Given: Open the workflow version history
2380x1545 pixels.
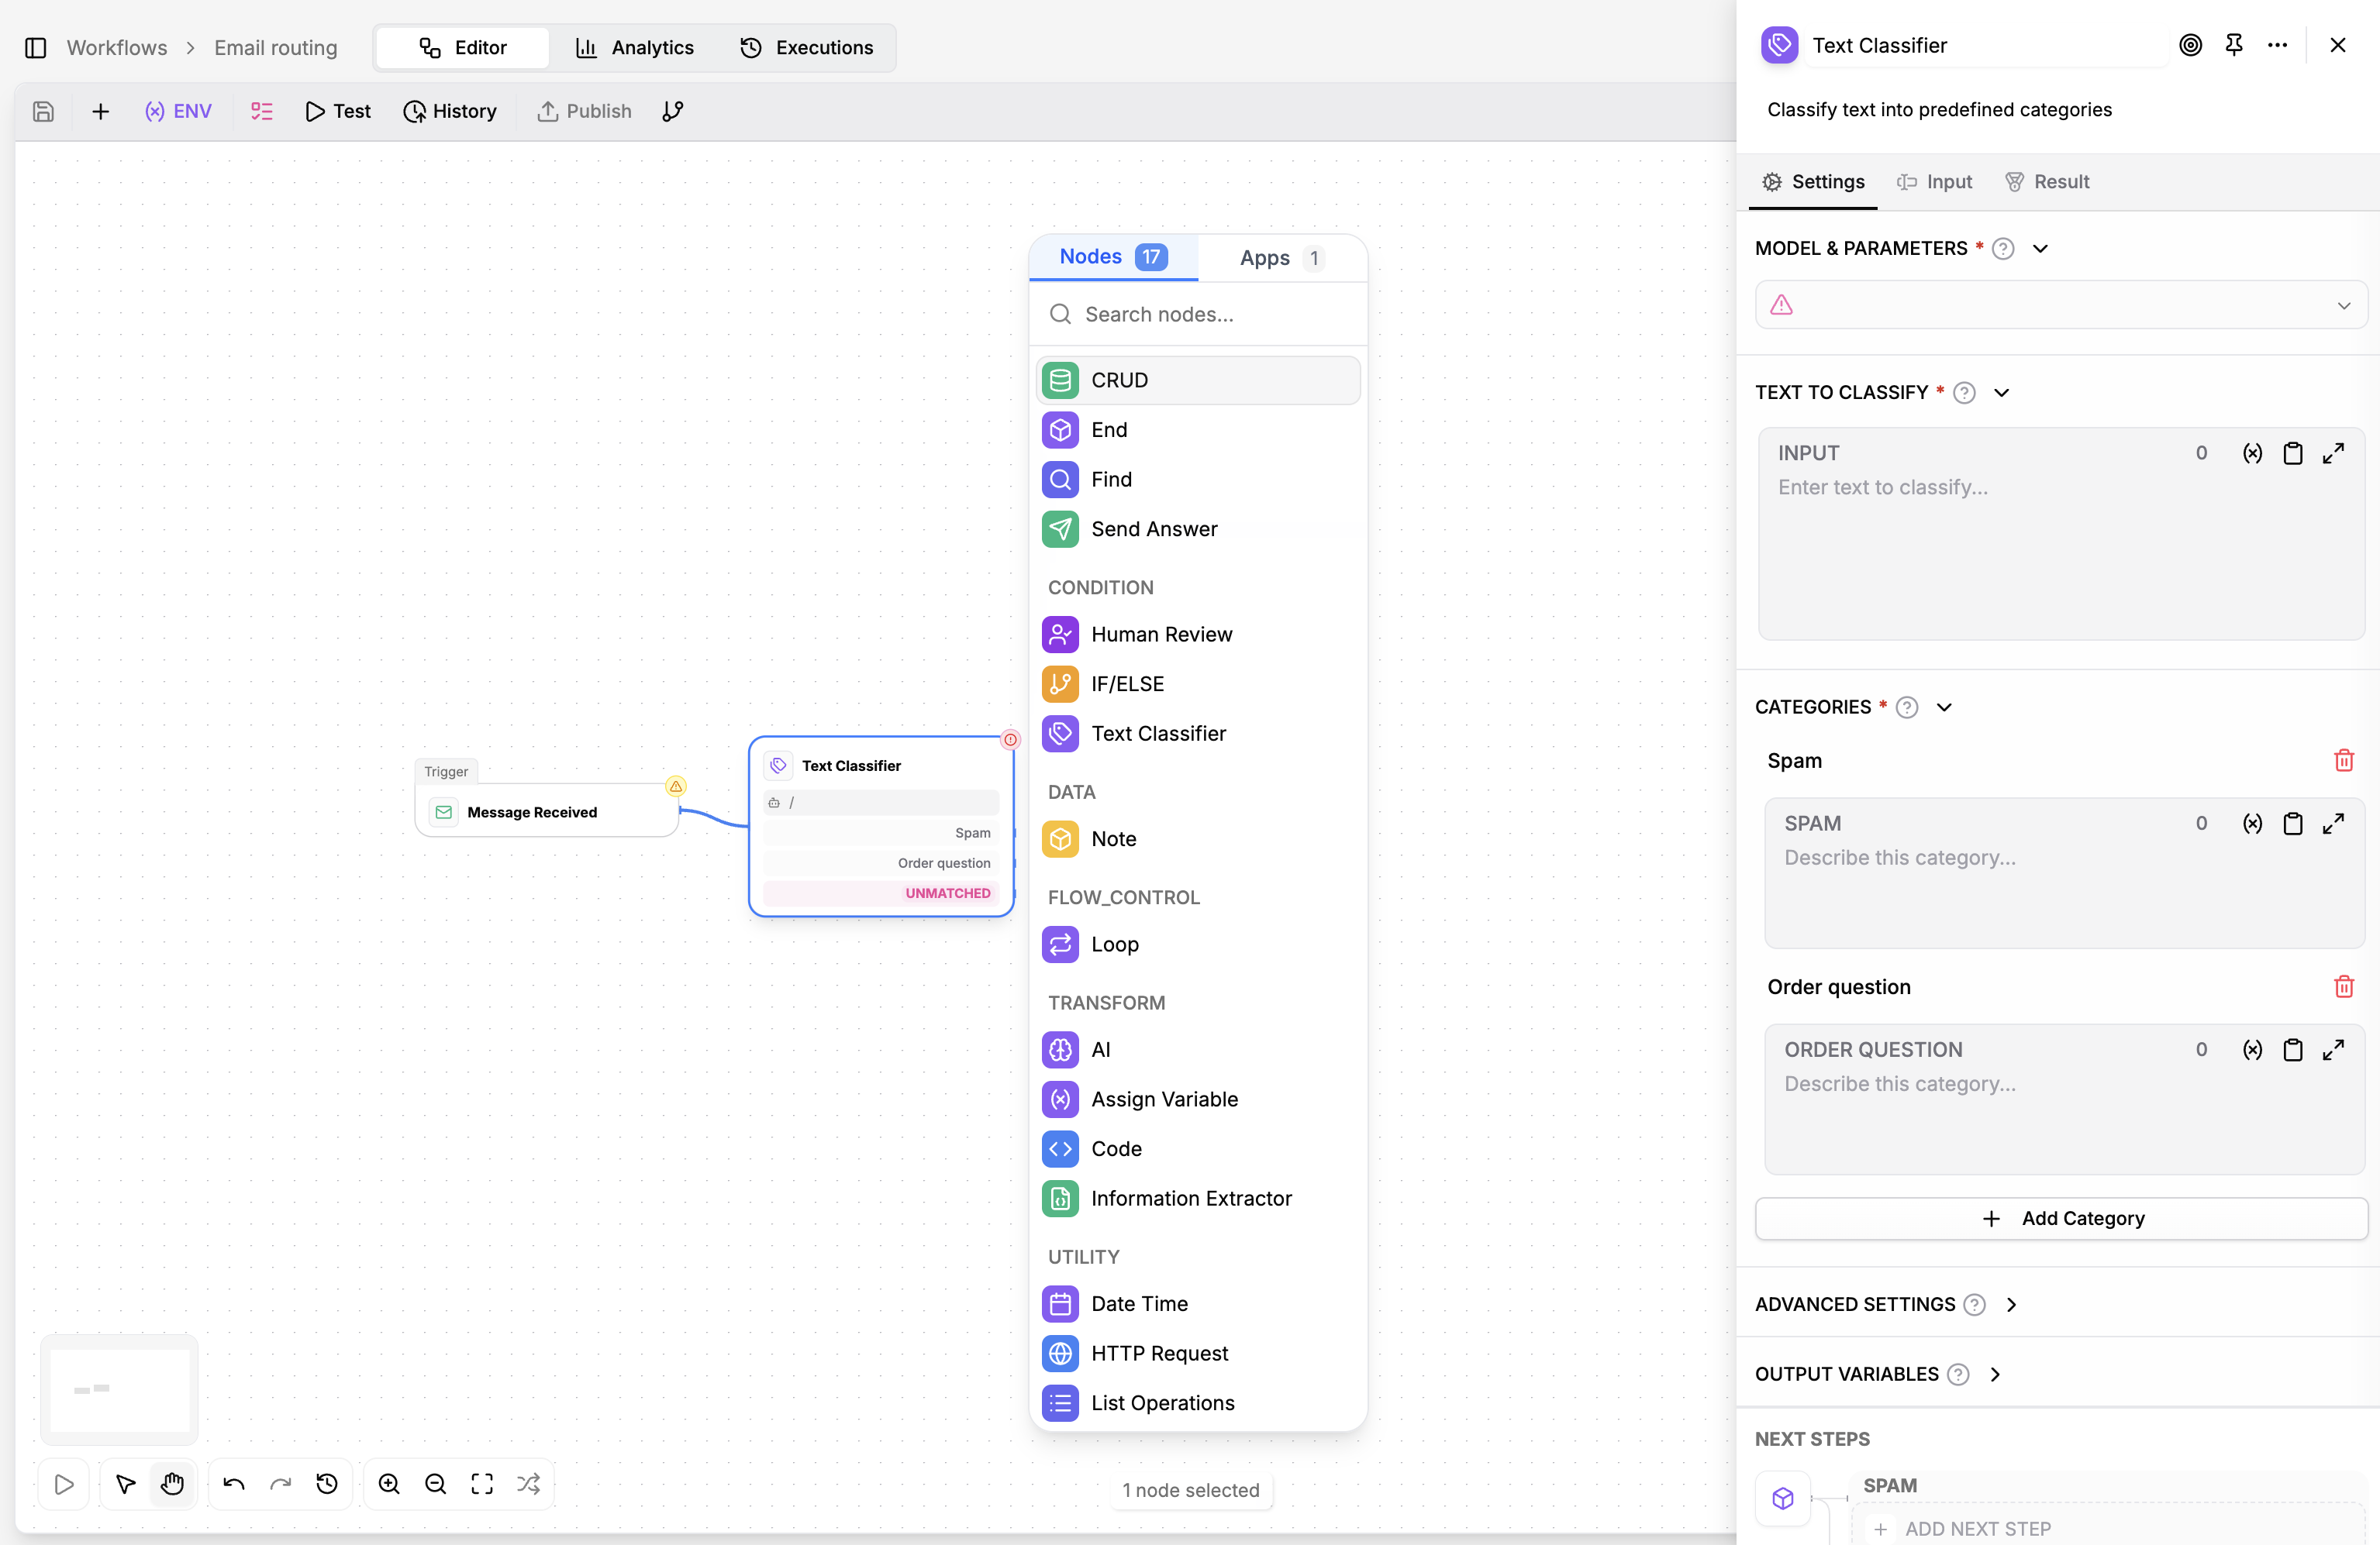Looking at the screenshot, I should [x=450, y=111].
